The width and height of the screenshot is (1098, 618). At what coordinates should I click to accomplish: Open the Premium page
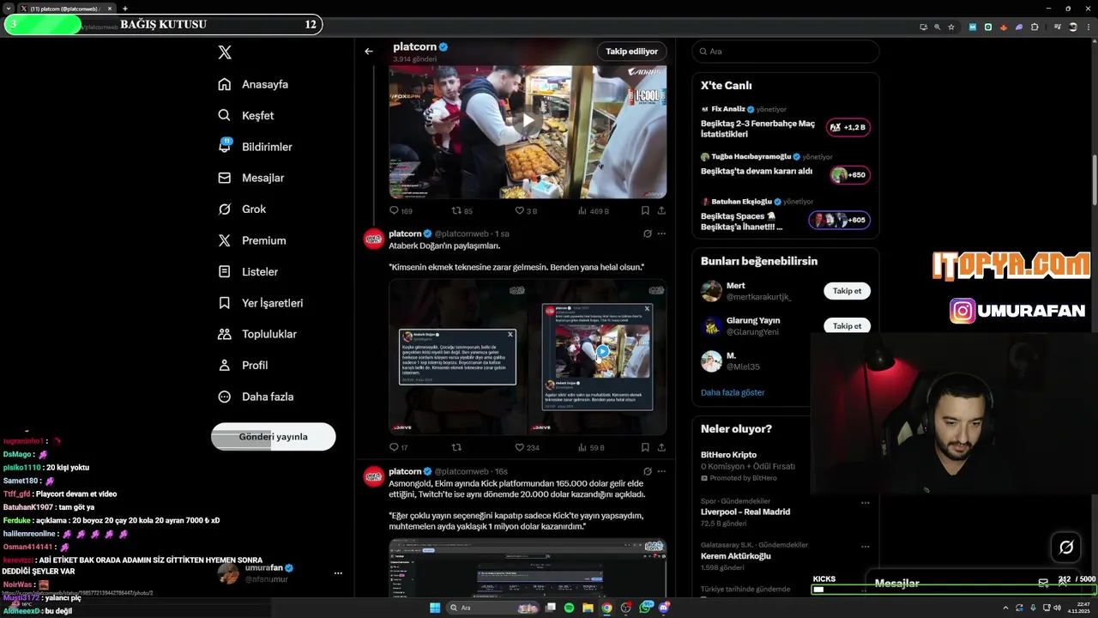[251, 240]
